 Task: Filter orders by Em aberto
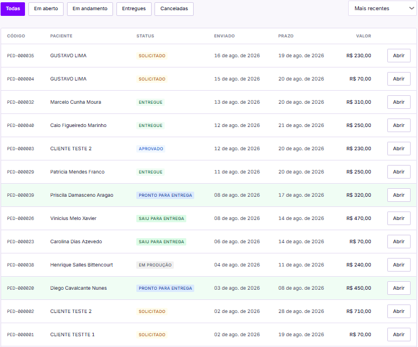tap(46, 9)
